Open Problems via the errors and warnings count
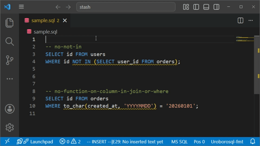This screenshot has width=260, height=146. (70, 142)
